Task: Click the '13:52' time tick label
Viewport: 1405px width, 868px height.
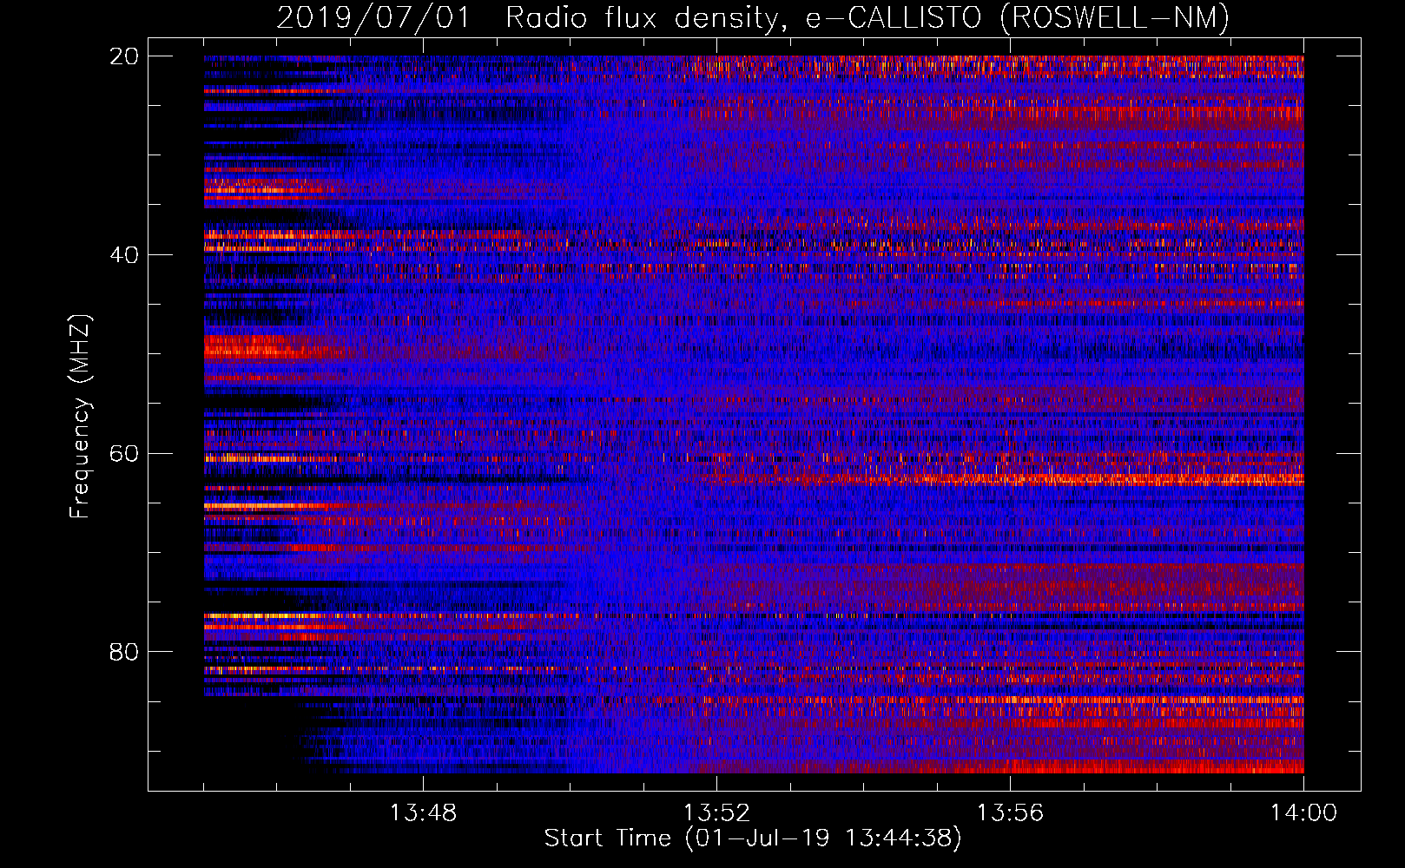Action: point(716,813)
